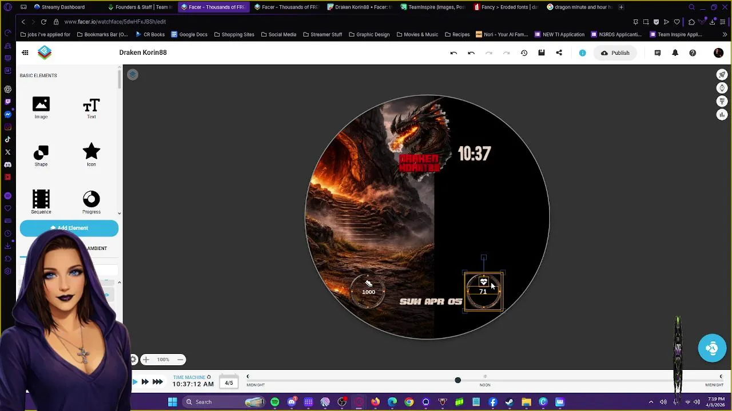The width and height of the screenshot is (732, 411).
Task: Open the CR Books bookmark
Action: tap(150, 34)
